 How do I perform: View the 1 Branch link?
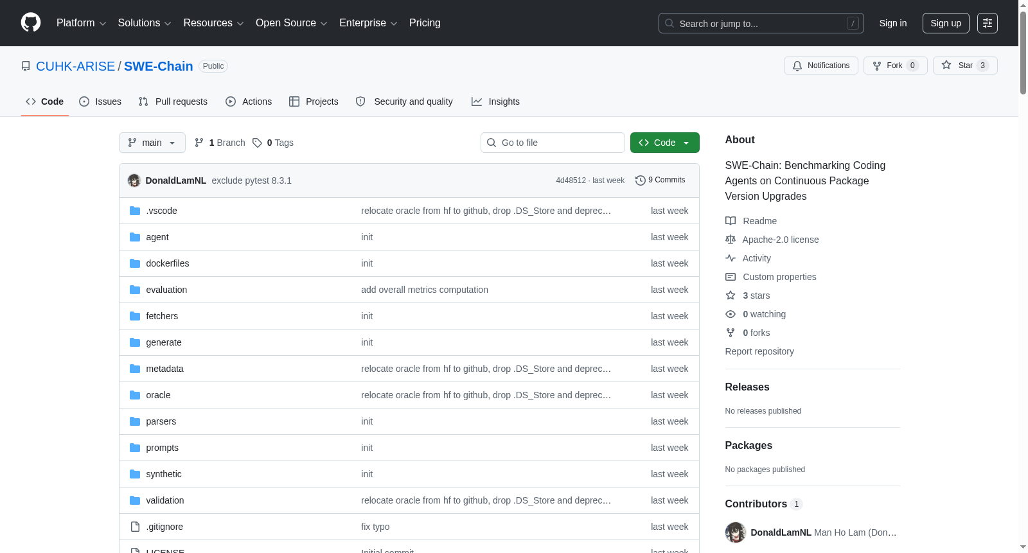(x=220, y=143)
